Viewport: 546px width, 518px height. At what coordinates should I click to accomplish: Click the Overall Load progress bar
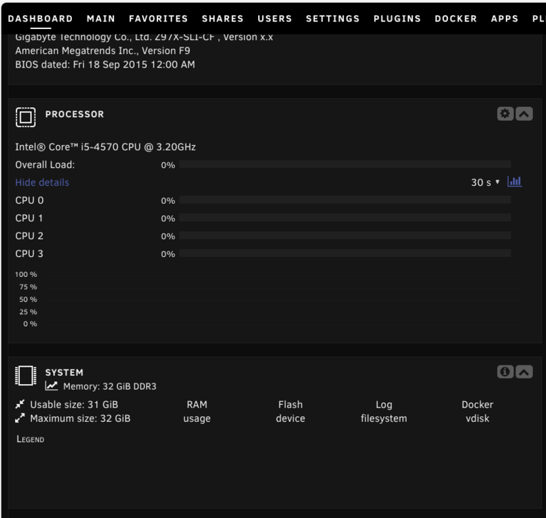344,164
